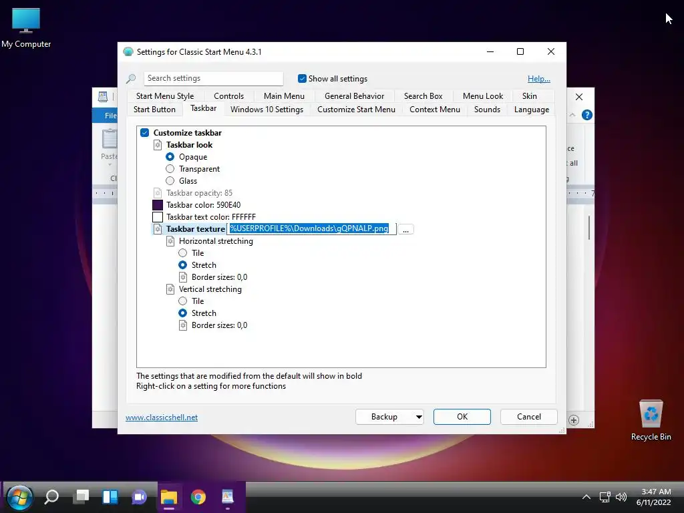Screen dimensions: 684x513
Task: Click the Vertical stretching setting icon
Action: (170, 289)
